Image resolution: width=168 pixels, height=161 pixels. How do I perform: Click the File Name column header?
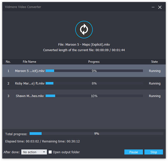(29, 62)
